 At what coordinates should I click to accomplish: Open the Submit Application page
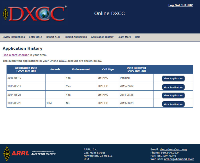point(76,37)
